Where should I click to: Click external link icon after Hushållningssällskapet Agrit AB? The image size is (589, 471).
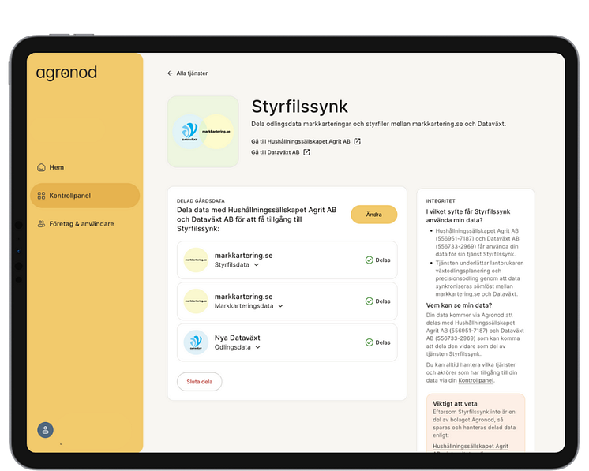[357, 141]
